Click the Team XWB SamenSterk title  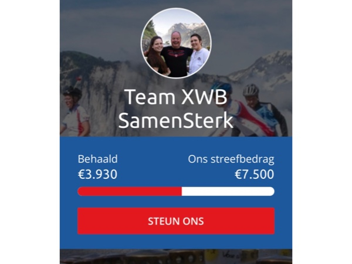(x=176, y=109)
